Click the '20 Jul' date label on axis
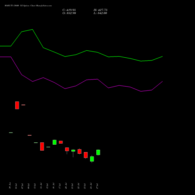The image size is (195, 195). point(66,186)
